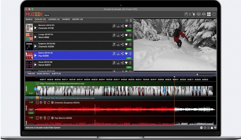The image size is (241, 140).
Task: Favorite the Cinematic #1726 track
Action: click(x=126, y=26)
